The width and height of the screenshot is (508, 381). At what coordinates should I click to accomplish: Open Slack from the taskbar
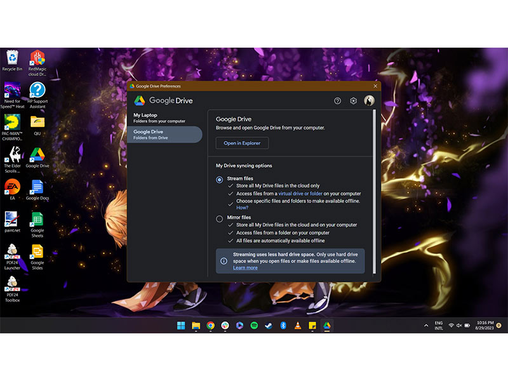225,326
